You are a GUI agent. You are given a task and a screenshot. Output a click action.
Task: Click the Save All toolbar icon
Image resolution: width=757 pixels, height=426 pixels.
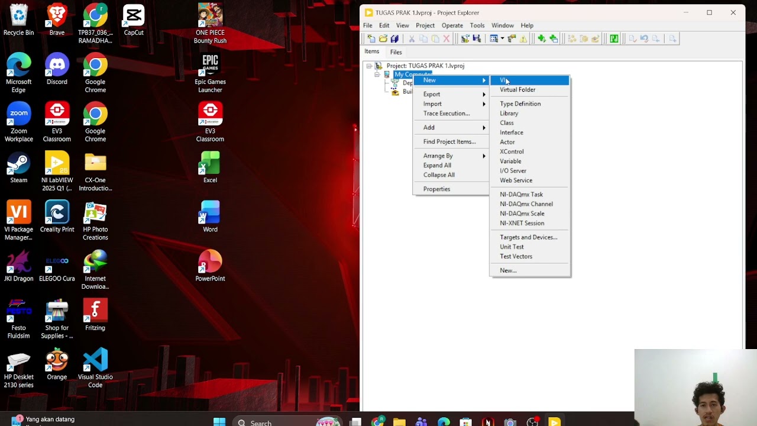(394, 38)
